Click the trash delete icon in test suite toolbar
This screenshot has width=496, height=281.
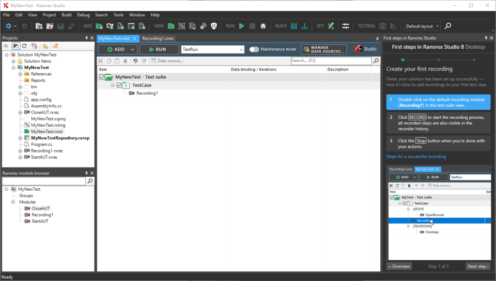click(125, 61)
